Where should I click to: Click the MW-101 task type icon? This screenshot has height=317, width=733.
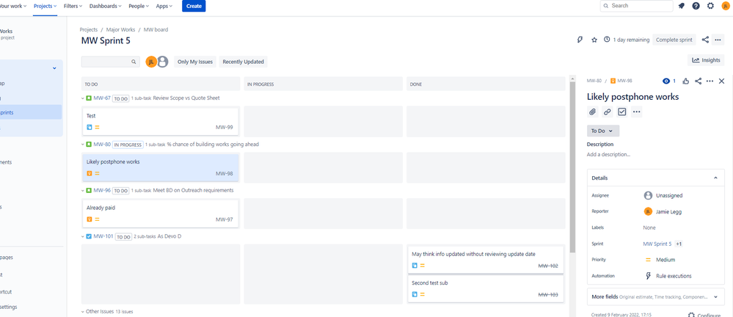coord(88,236)
